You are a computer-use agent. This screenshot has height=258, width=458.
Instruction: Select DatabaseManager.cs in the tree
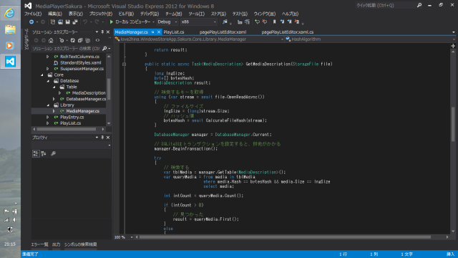point(86,99)
